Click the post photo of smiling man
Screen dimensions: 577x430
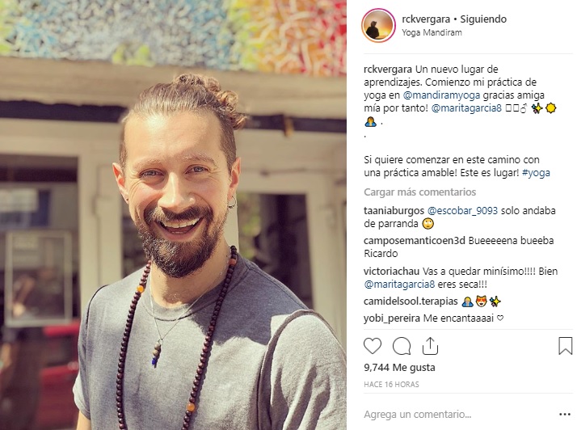tap(173, 215)
